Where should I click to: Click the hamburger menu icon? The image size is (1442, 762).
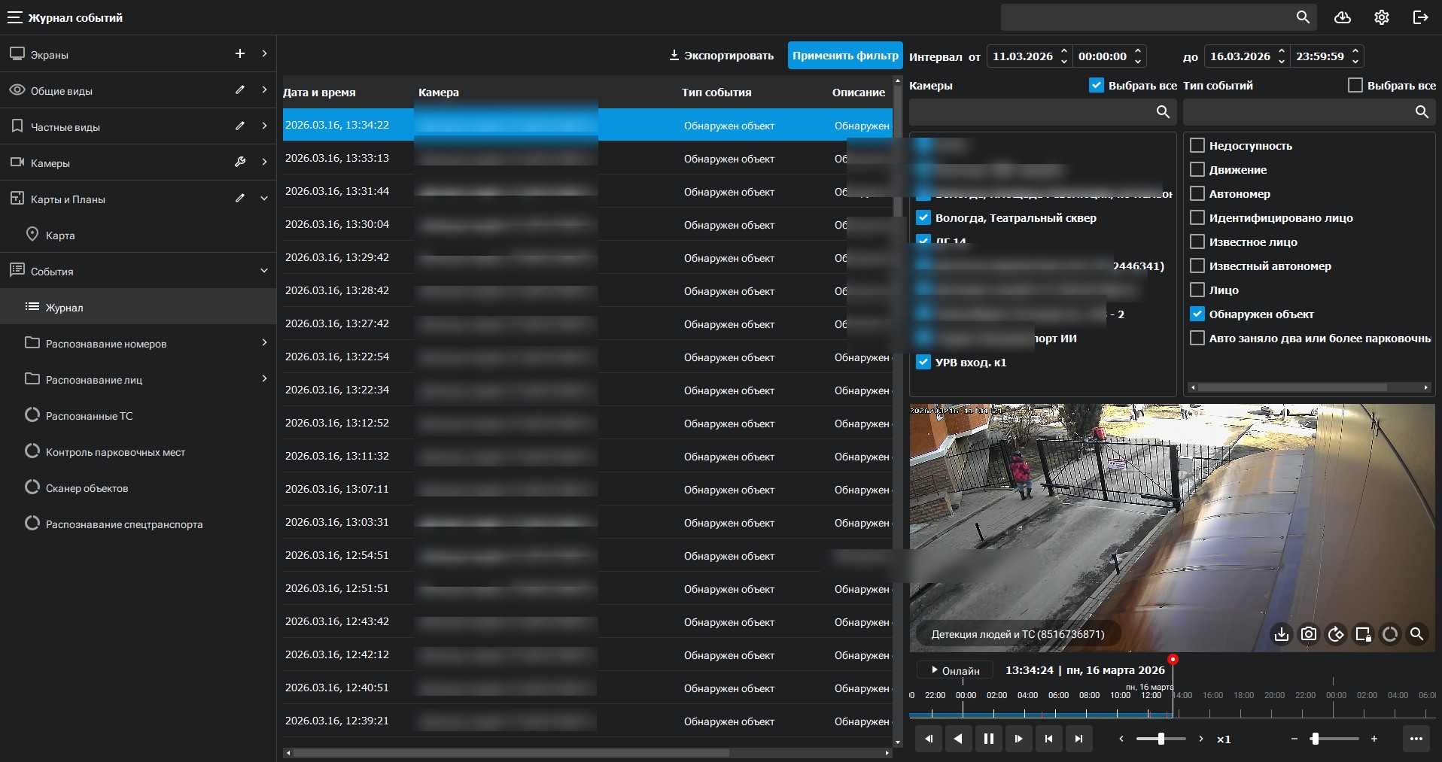[14, 17]
